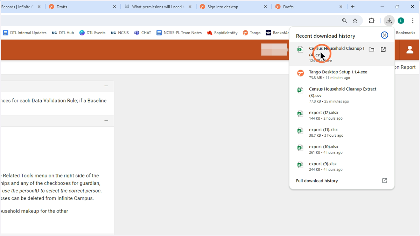
Task: Collapse the lower panel with minus icon
Action: [x=106, y=121]
